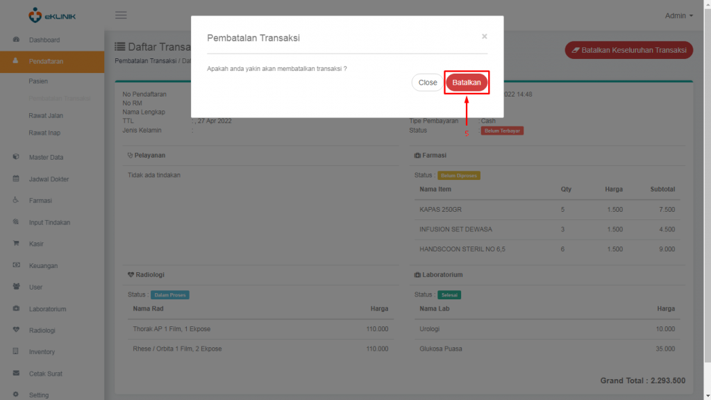Click the Belum Terbayar status badge

point(501,130)
